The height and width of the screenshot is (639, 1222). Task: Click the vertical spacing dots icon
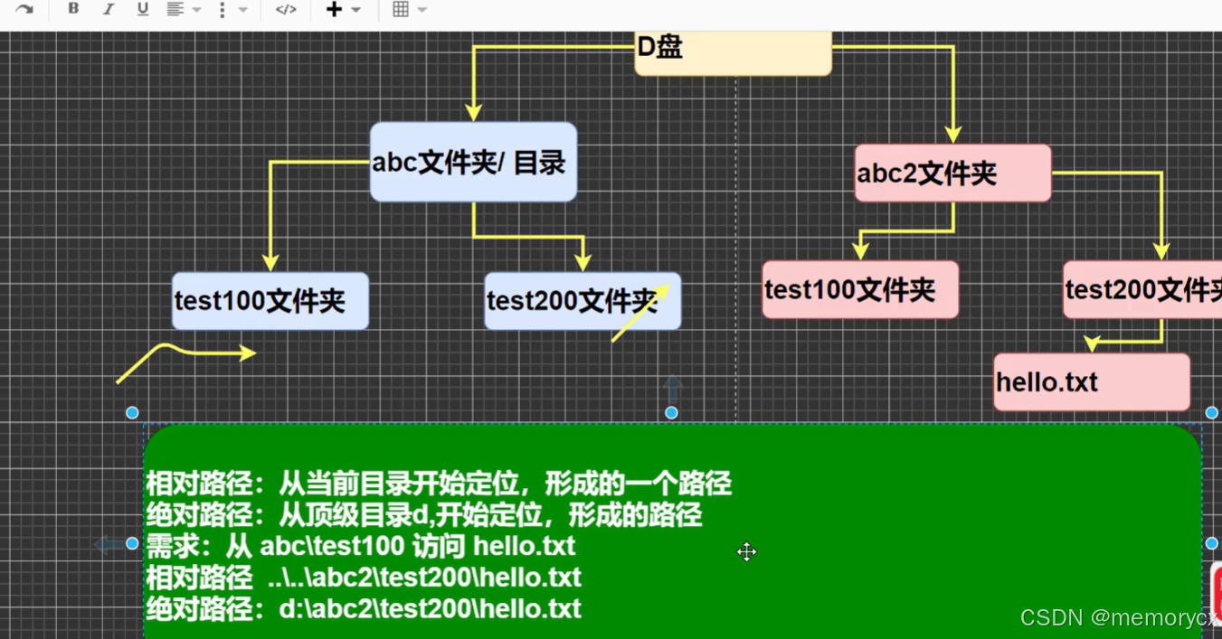tap(220, 11)
